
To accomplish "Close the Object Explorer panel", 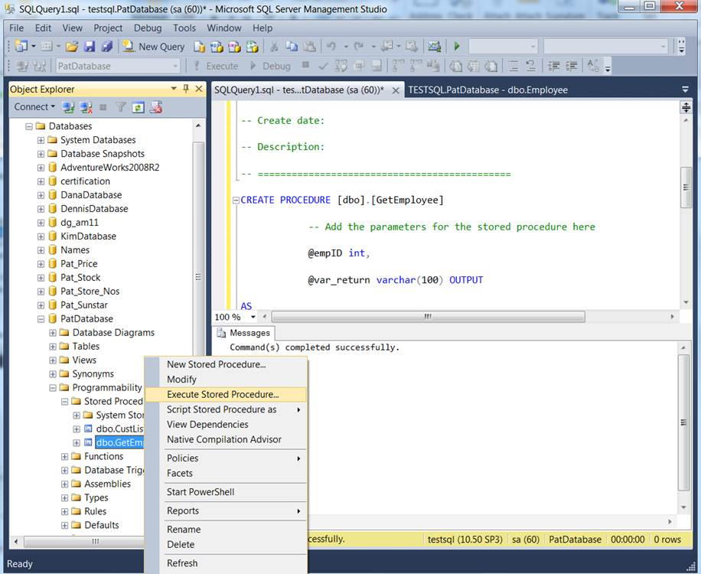I will tap(199, 89).
